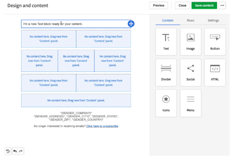This screenshot has width=235, height=162.
Task: Click the 'No longer interested in receiving emails?' text
Action: click(60, 126)
